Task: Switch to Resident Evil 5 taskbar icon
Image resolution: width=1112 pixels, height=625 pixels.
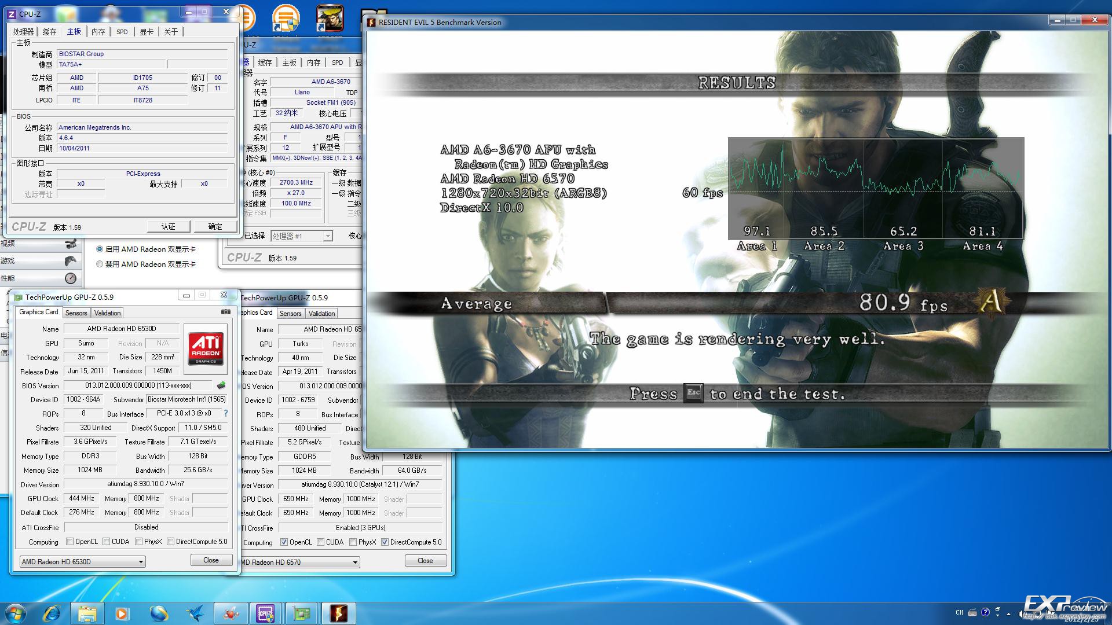Action: [x=338, y=613]
